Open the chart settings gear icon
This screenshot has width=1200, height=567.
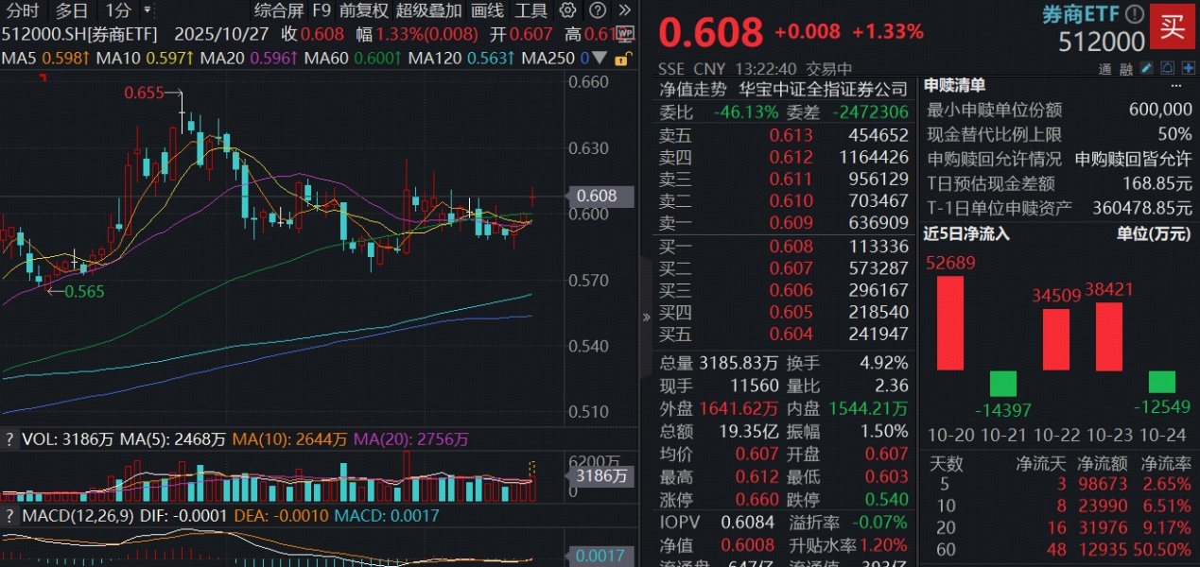click(567, 11)
